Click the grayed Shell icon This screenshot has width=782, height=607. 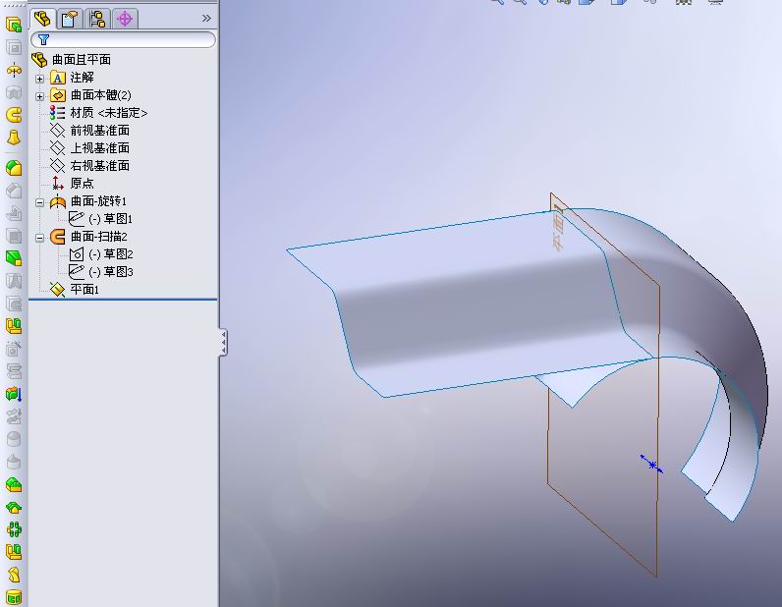pyautogui.click(x=14, y=236)
